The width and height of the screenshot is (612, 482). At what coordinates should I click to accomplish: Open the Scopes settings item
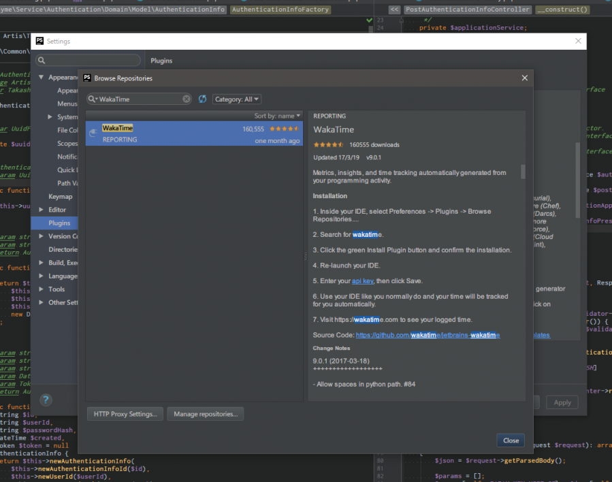click(x=67, y=143)
